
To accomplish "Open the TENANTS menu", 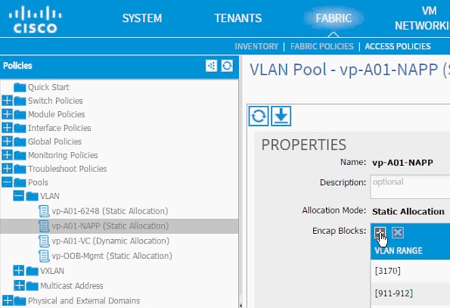I will [x=238, y=18].
